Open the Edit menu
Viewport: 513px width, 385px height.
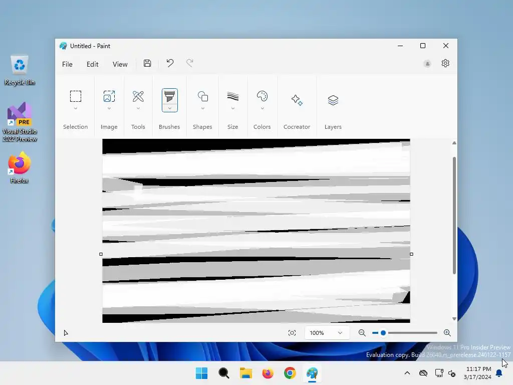tap(93, 64)
